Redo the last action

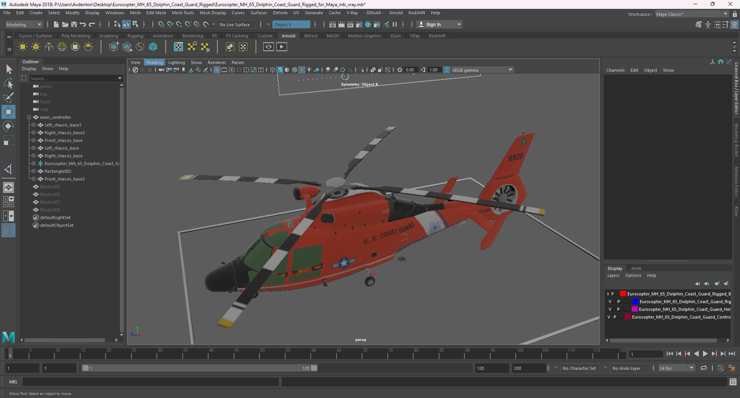tap(92, 24)
